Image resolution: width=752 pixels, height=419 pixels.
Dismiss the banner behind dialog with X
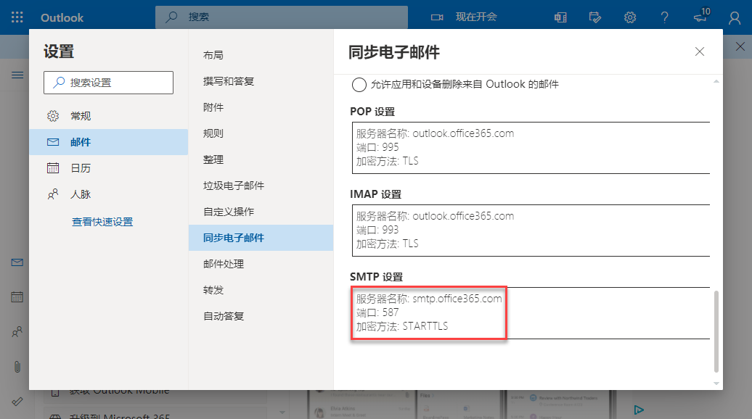tap(740, 46)
